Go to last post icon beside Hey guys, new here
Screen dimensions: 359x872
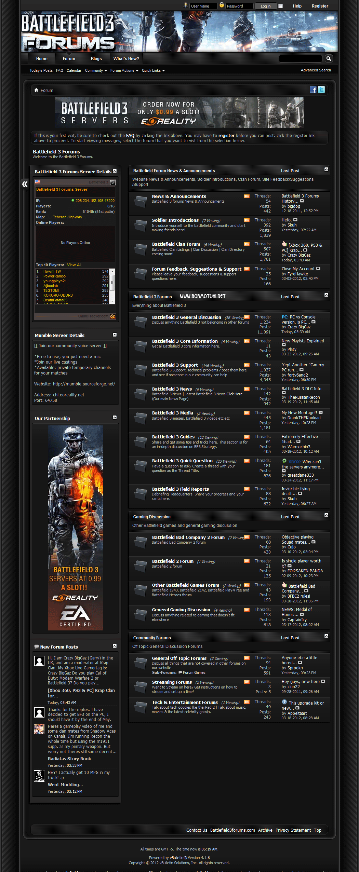[x=323, y=681]
